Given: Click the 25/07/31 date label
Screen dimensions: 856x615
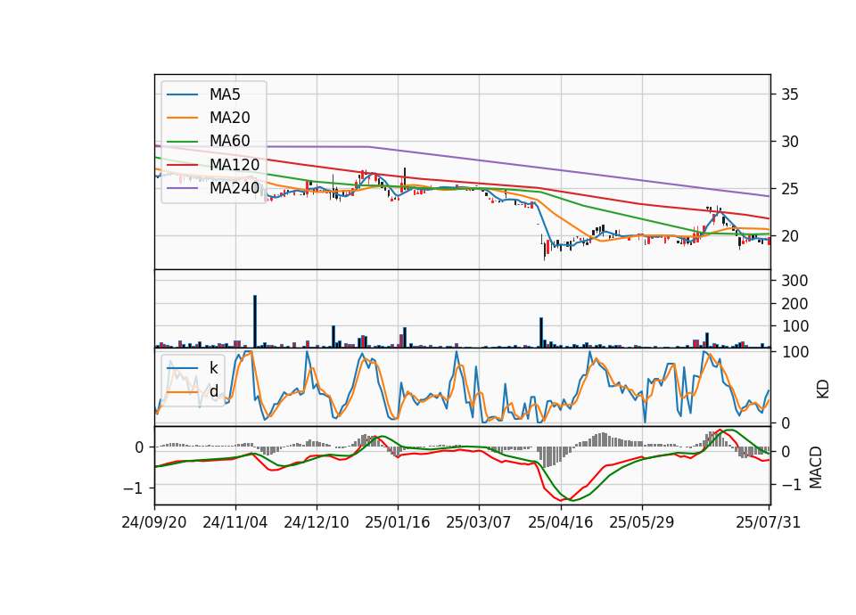Looking at the screenshot, I should [768, 522].
